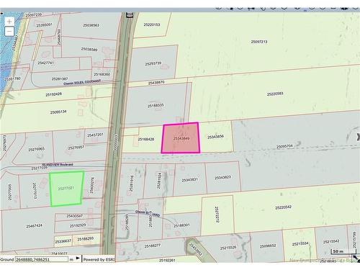
Task: Click parcel label 25188335
Action: pos(156,105)
